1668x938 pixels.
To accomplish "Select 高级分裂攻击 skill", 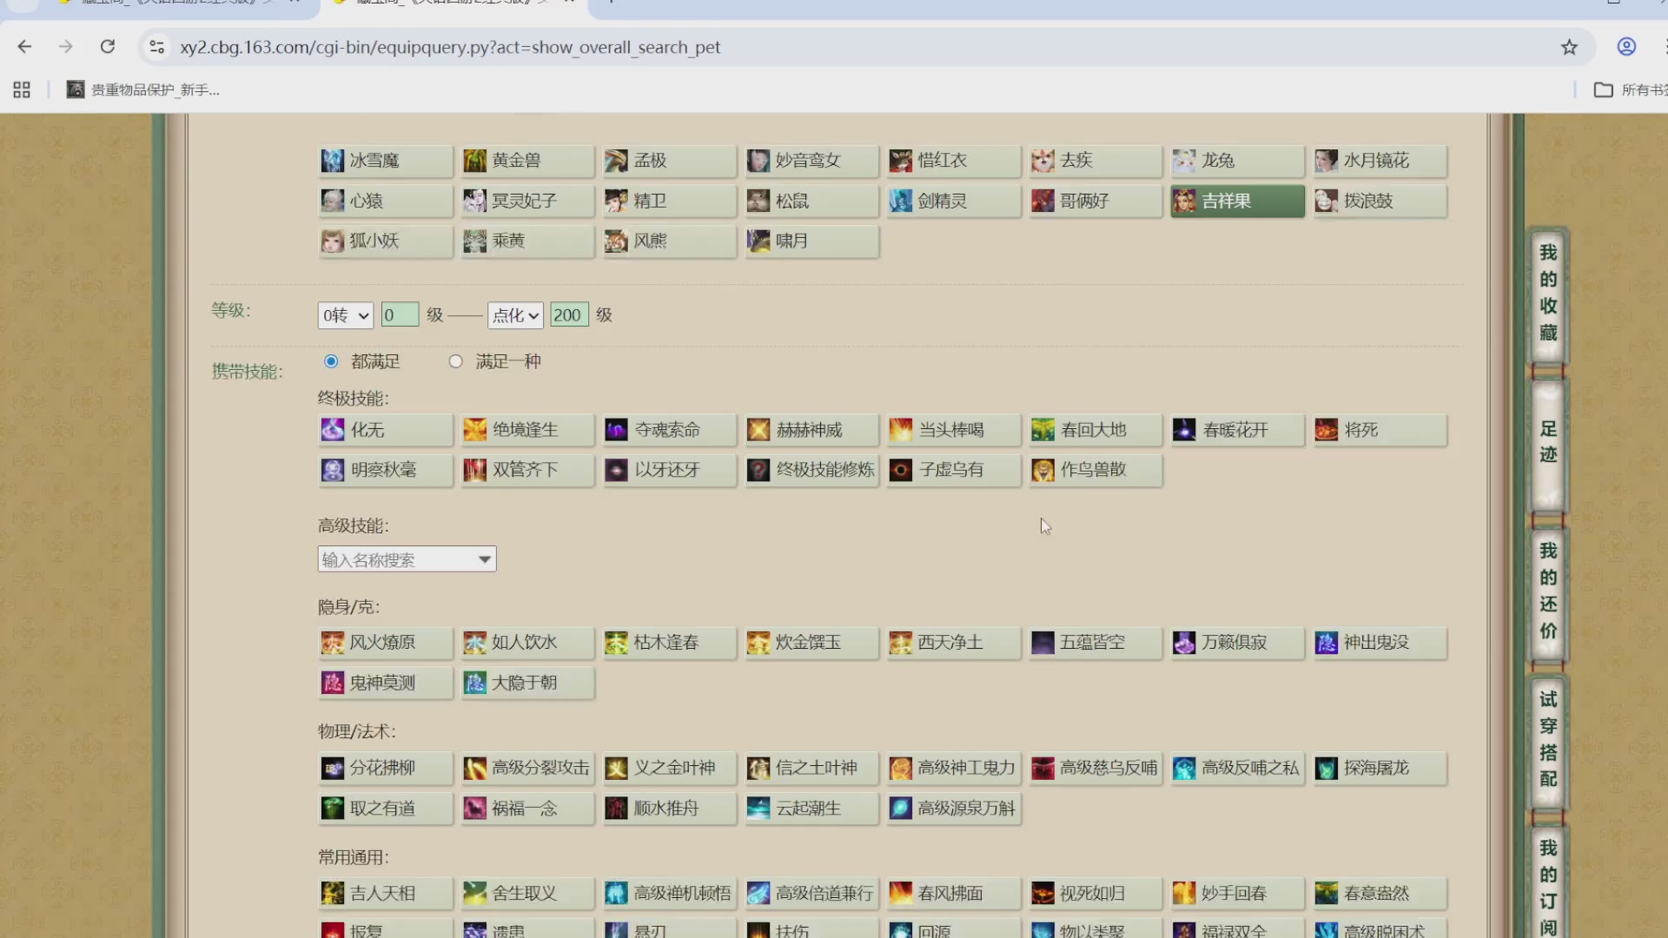I will point(527,768).
